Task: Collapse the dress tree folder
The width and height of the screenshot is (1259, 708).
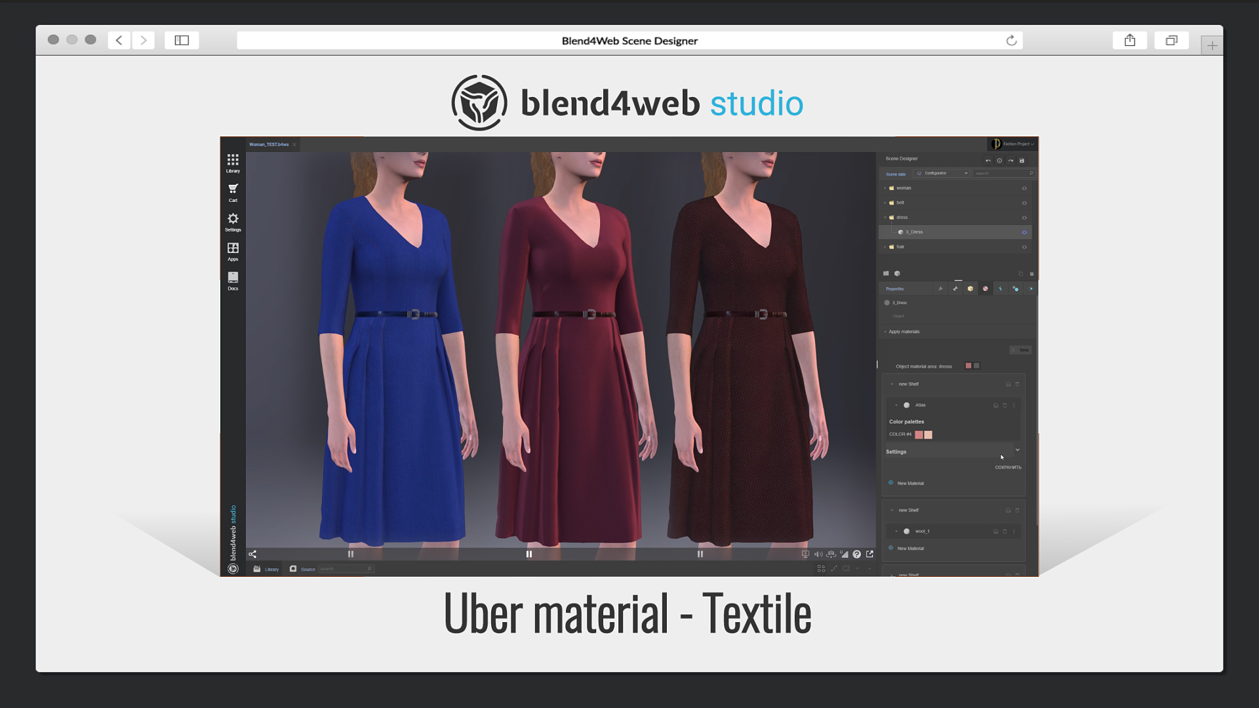Action: click(885, 218)
